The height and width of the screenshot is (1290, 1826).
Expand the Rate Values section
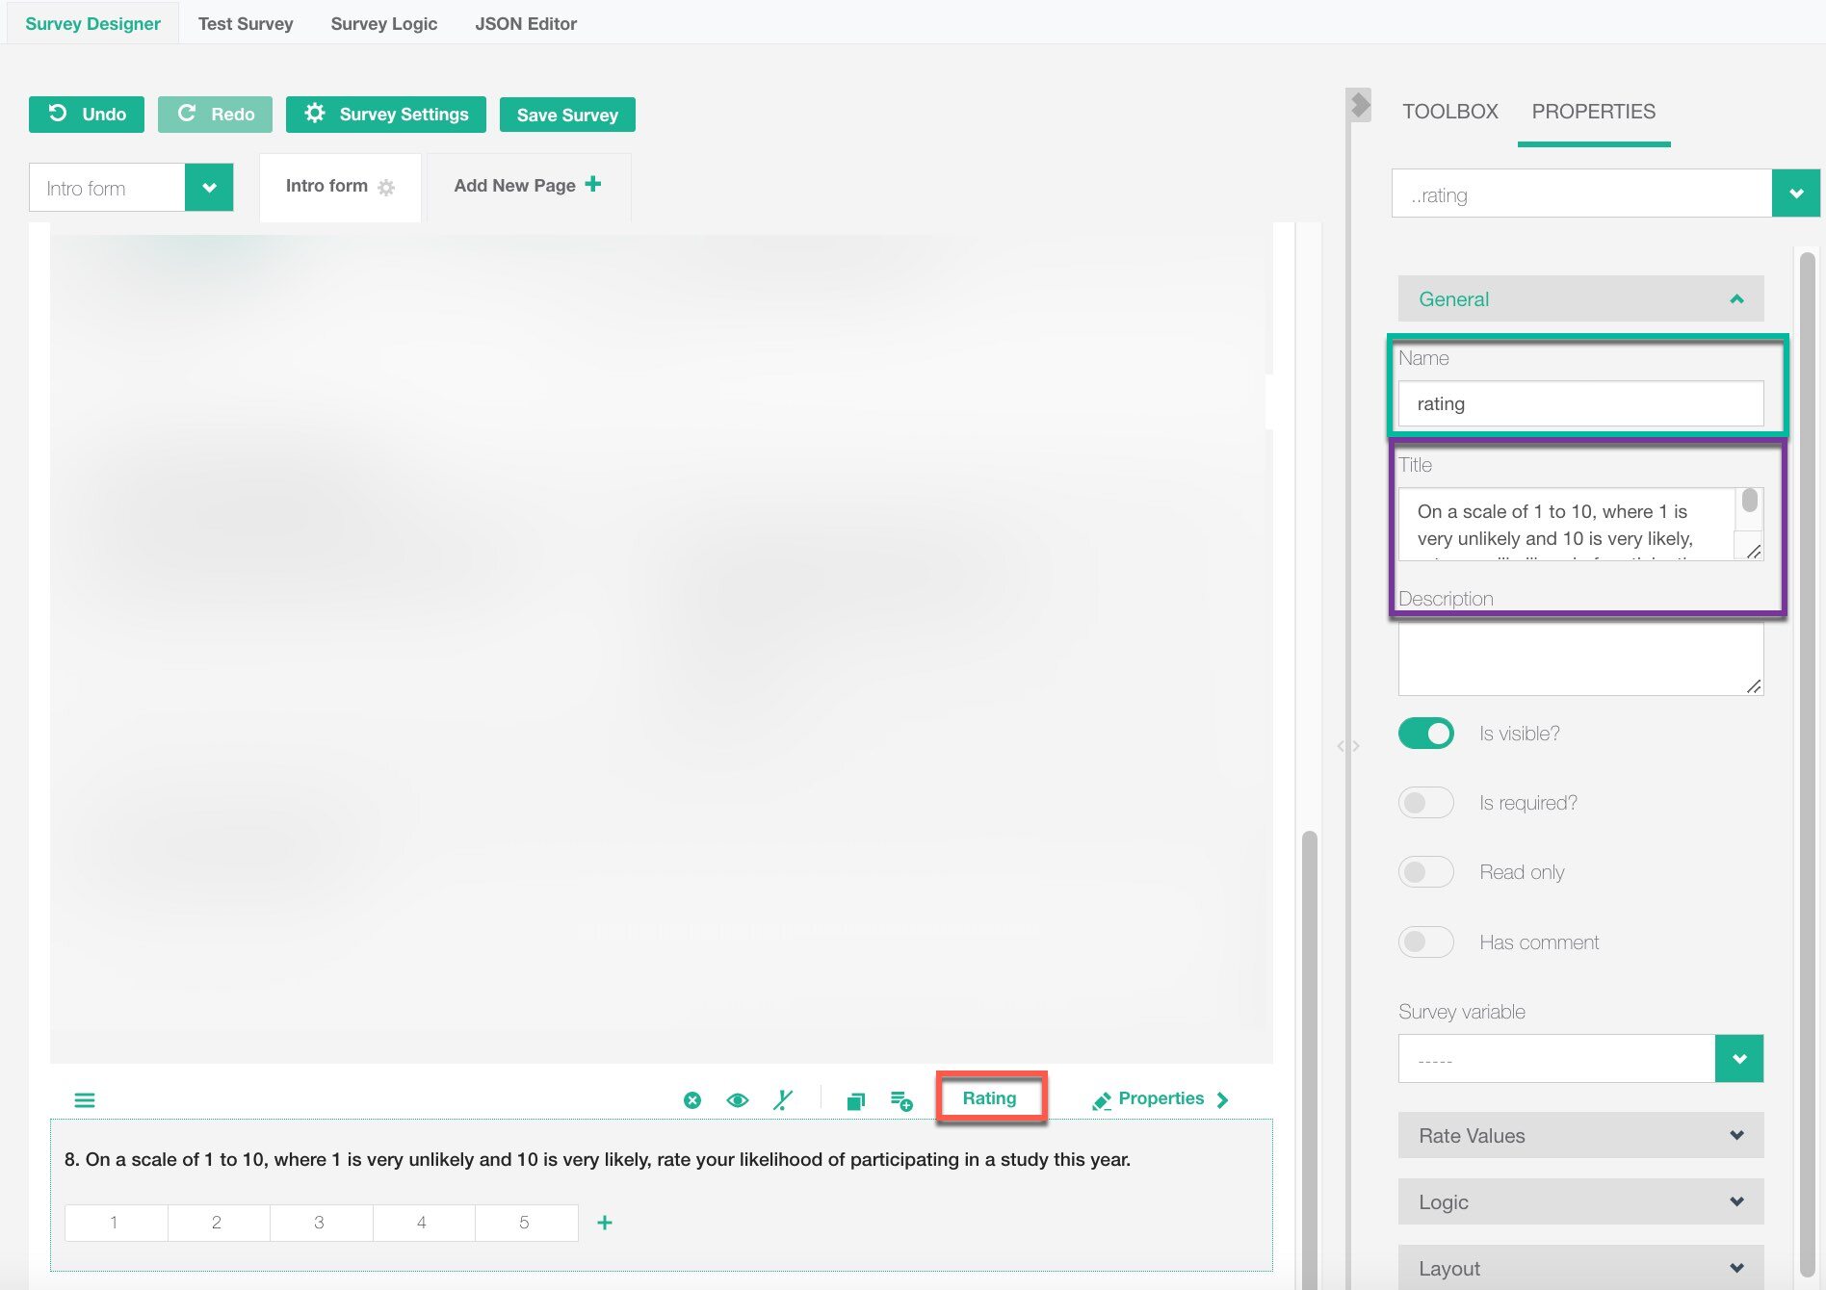tap(1580, 1136)
